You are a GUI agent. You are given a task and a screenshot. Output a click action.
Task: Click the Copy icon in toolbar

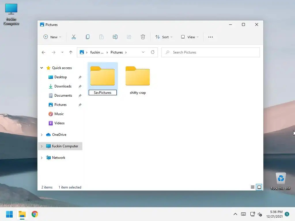click(88, 37)
